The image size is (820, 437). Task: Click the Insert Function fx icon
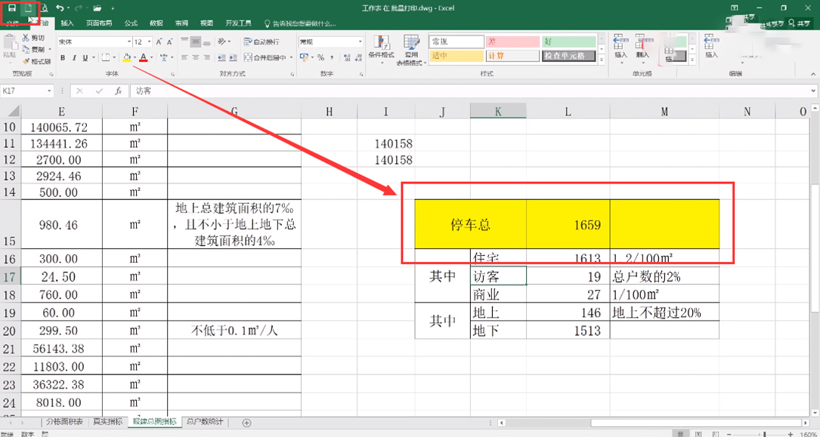[x=119, y=91]
